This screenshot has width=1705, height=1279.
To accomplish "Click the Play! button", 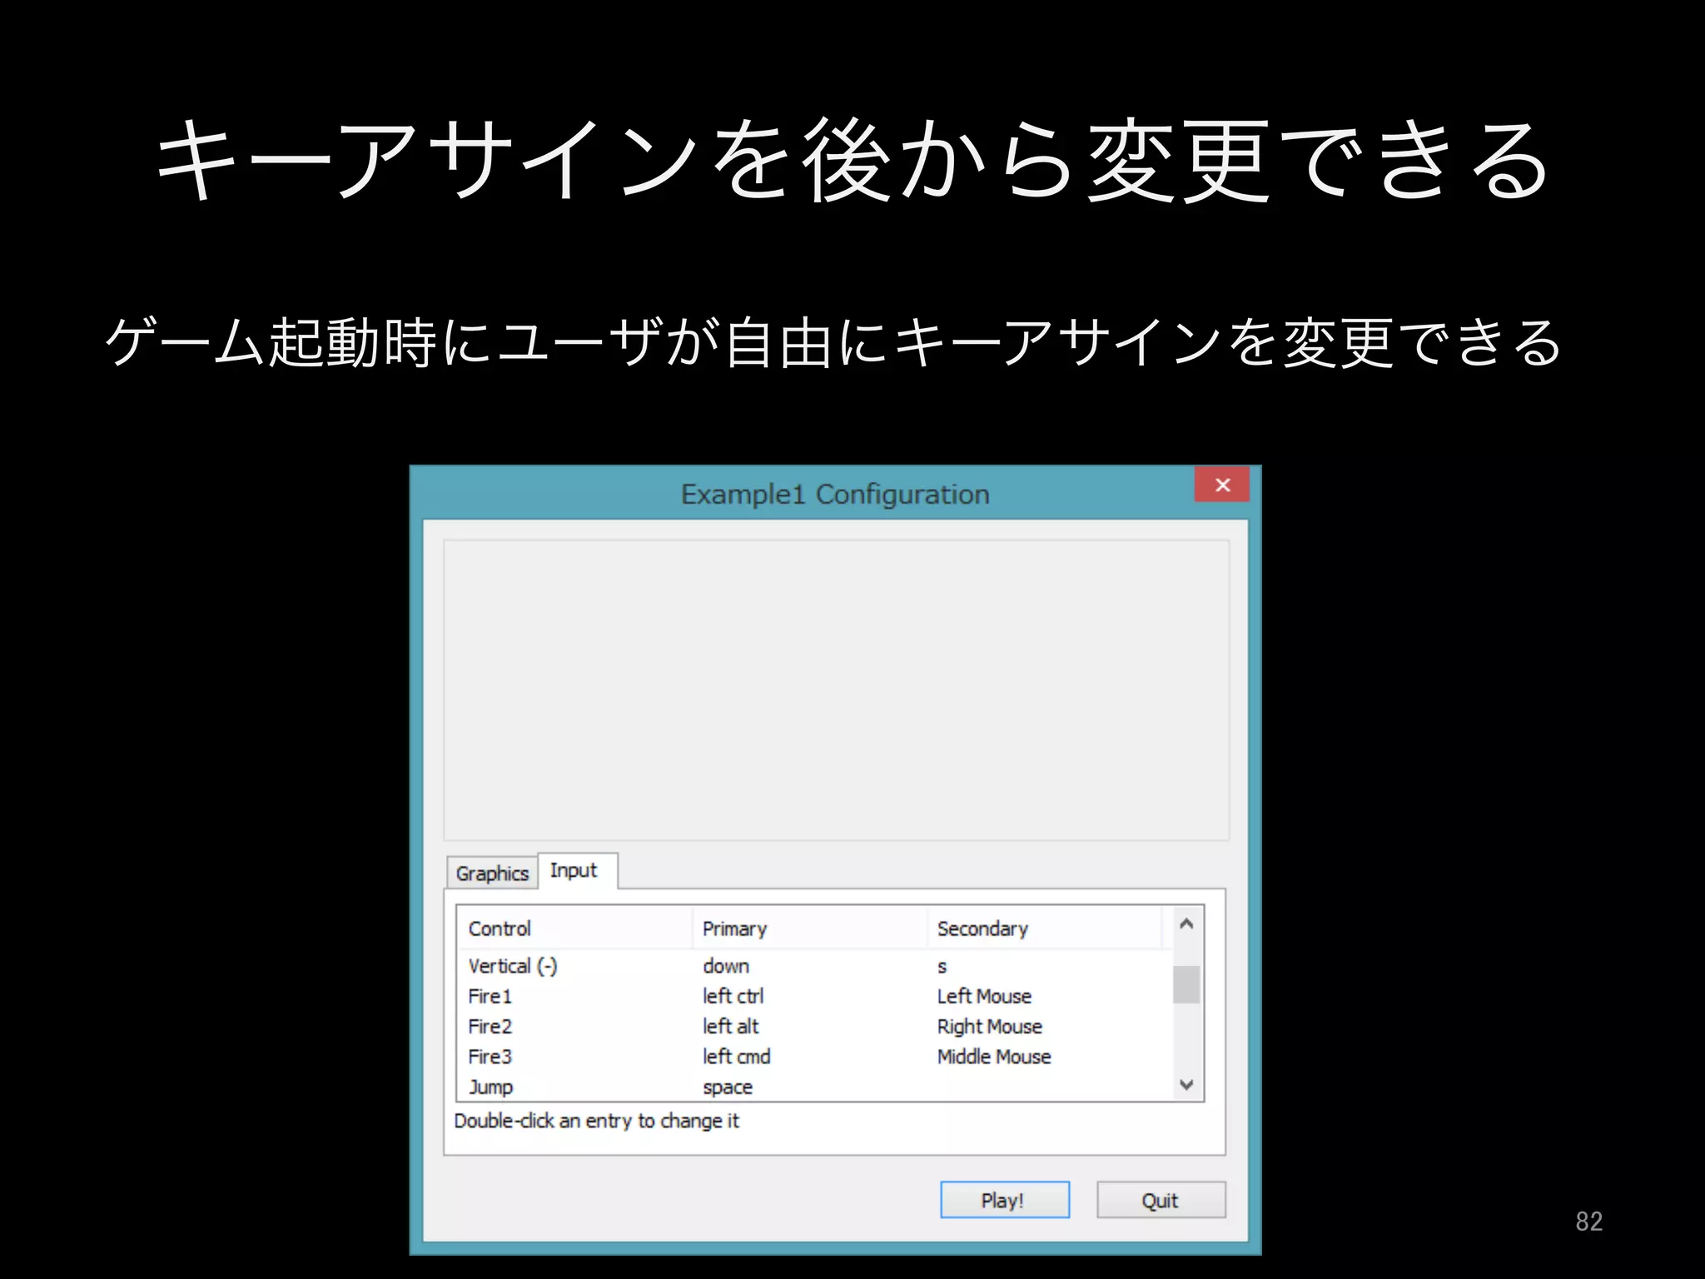I will pos(1005,1200).
